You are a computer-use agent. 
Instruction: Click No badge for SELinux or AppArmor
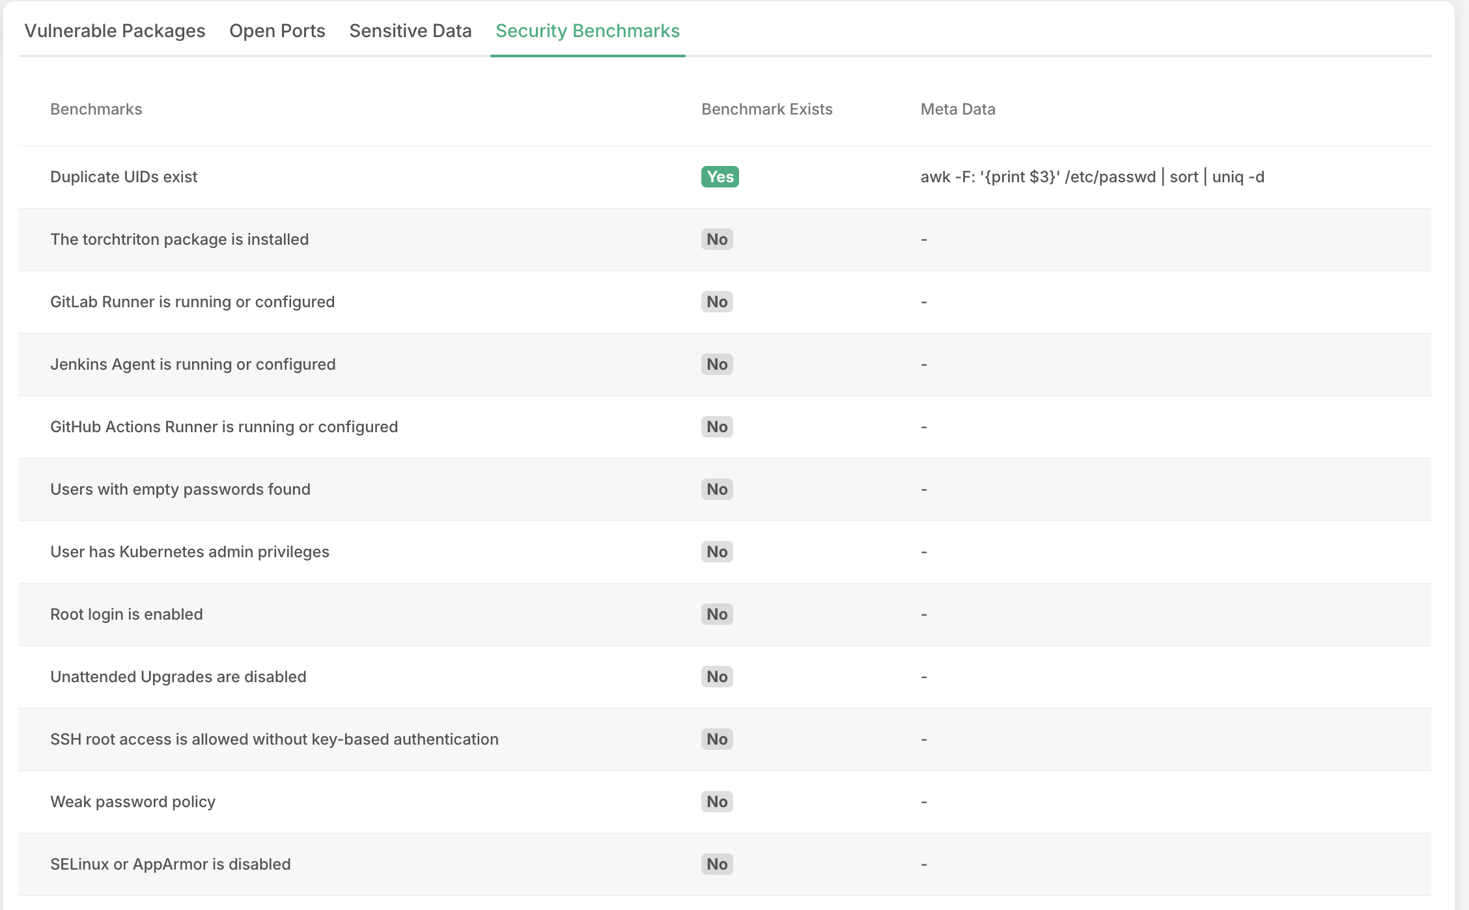[717, 864]
